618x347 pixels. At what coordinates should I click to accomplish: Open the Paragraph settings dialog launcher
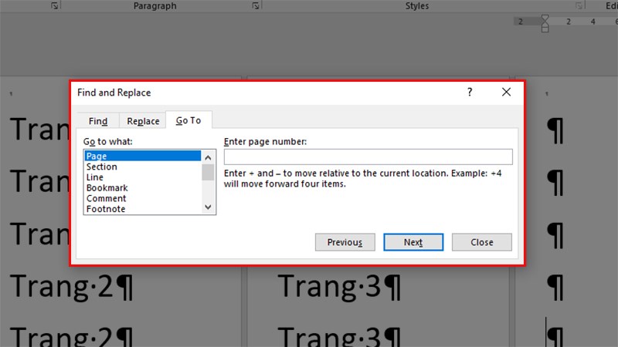click(256, 5)
